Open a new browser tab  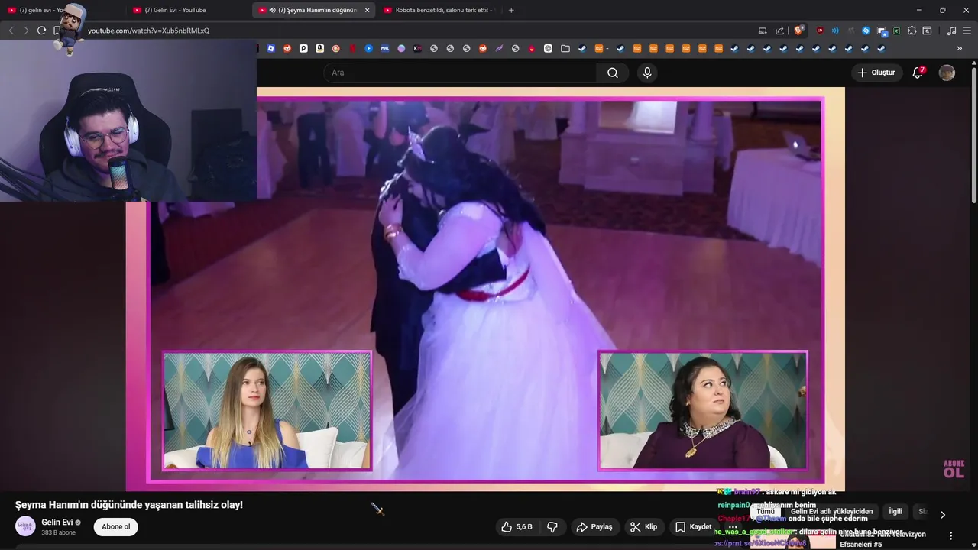click(x=511, y=10)
